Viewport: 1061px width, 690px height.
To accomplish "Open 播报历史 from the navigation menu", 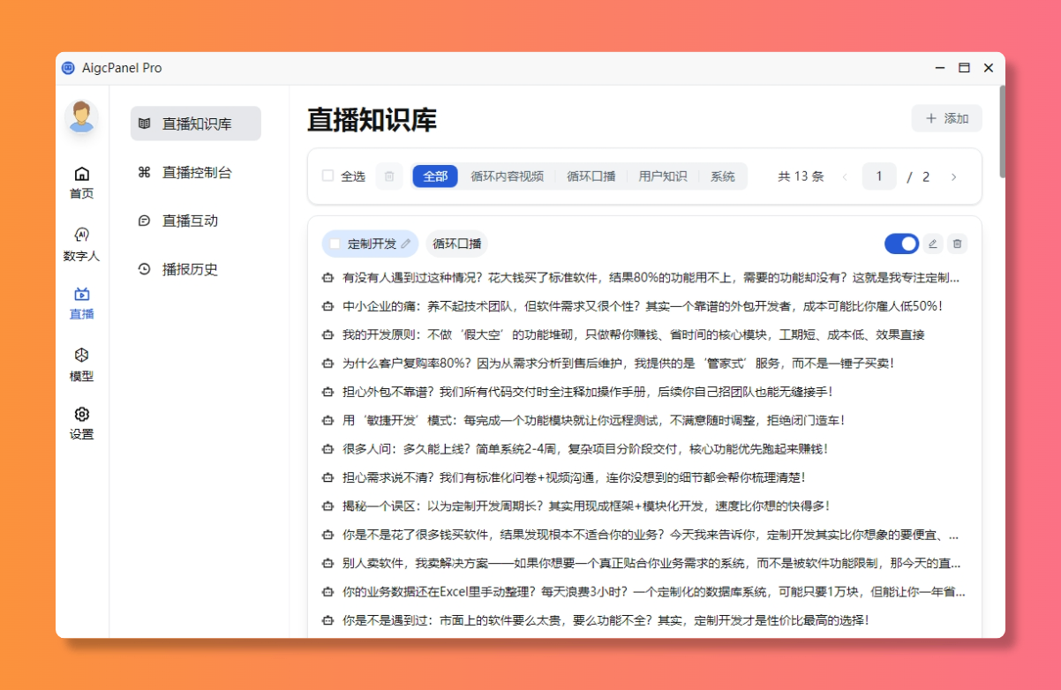I will pos(195,269).
